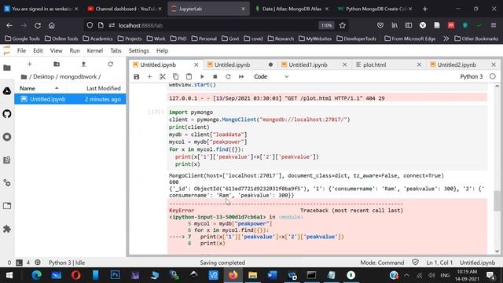The image size is (503, 283).
Task: Open the Google Drive sidebar panel
Action: pyautogui.click(x=7, y=91)
